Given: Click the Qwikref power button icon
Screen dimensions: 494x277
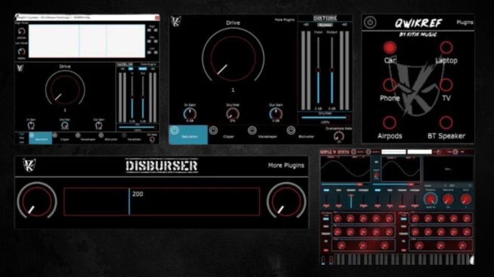Looking at the screenshot, I should [370, 23].
